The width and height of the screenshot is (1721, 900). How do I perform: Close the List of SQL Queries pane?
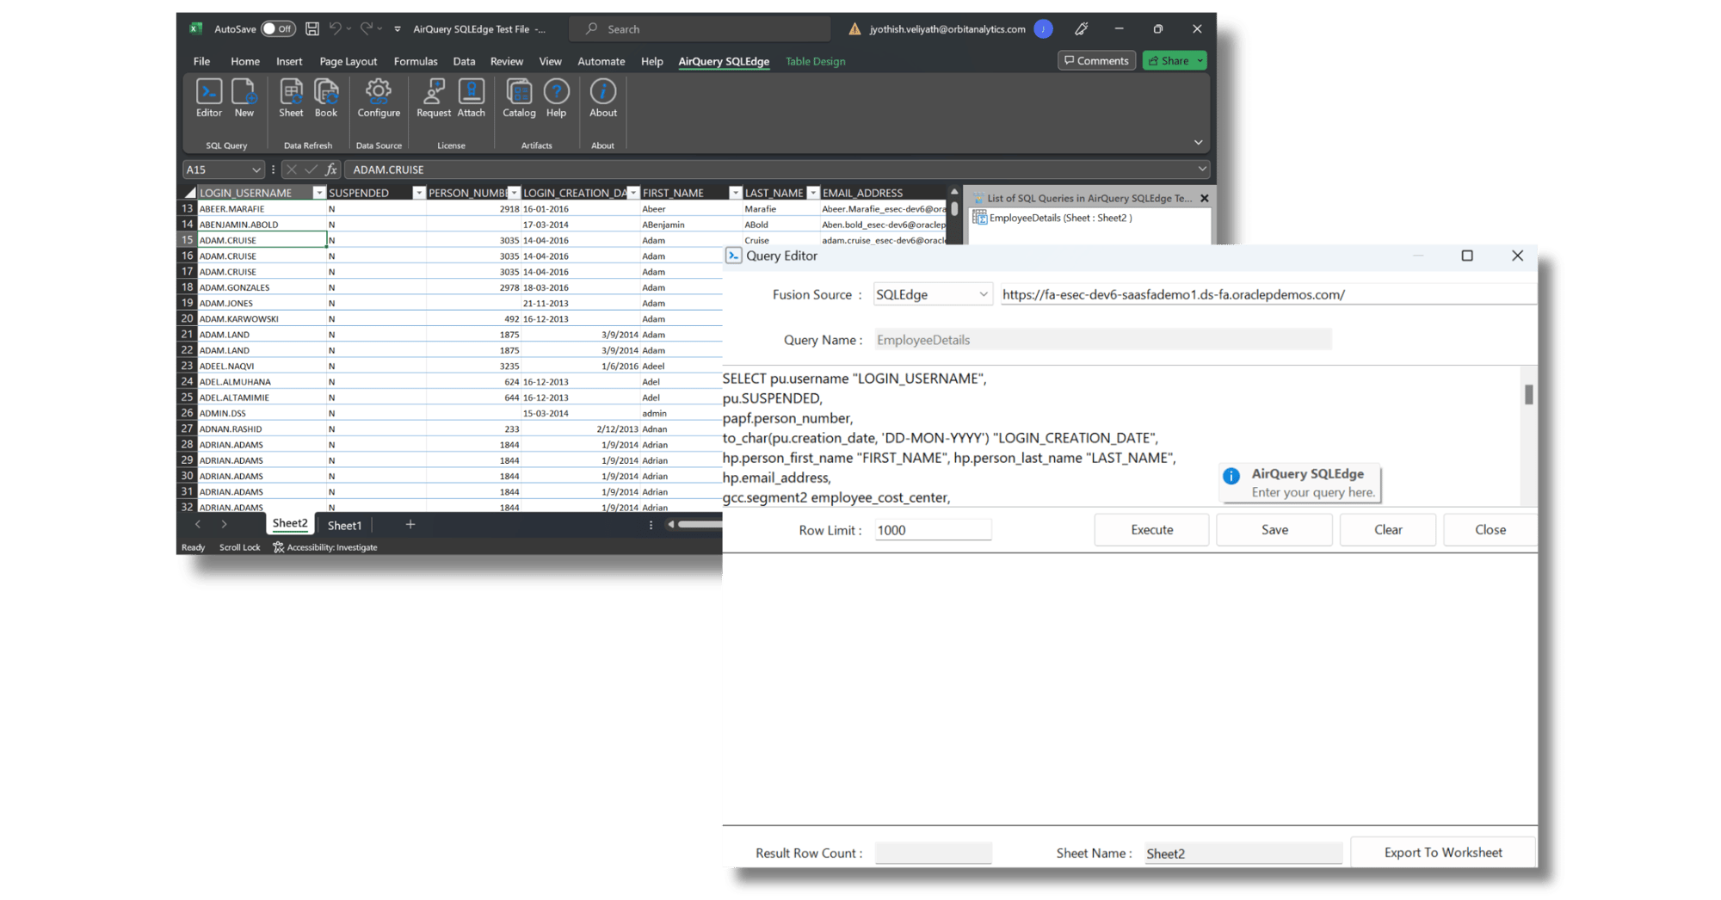pyautogui.click(x=1204, y=198)
